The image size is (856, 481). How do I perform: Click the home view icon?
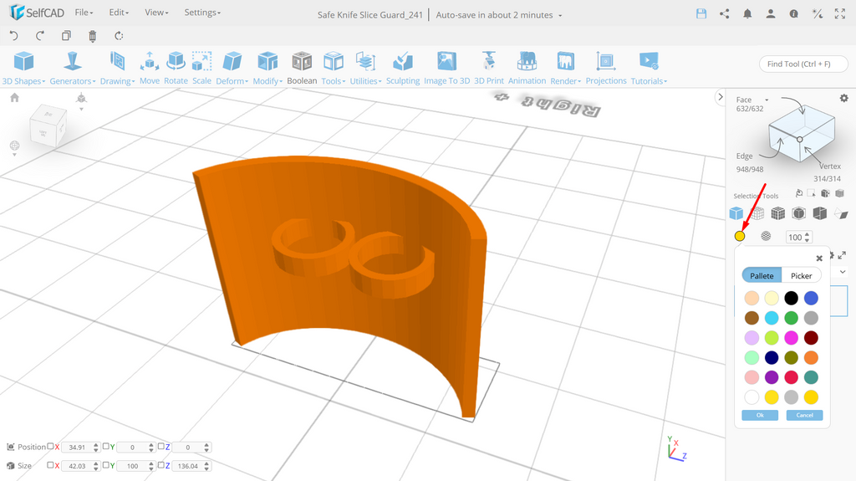click(x=15, y=97)
